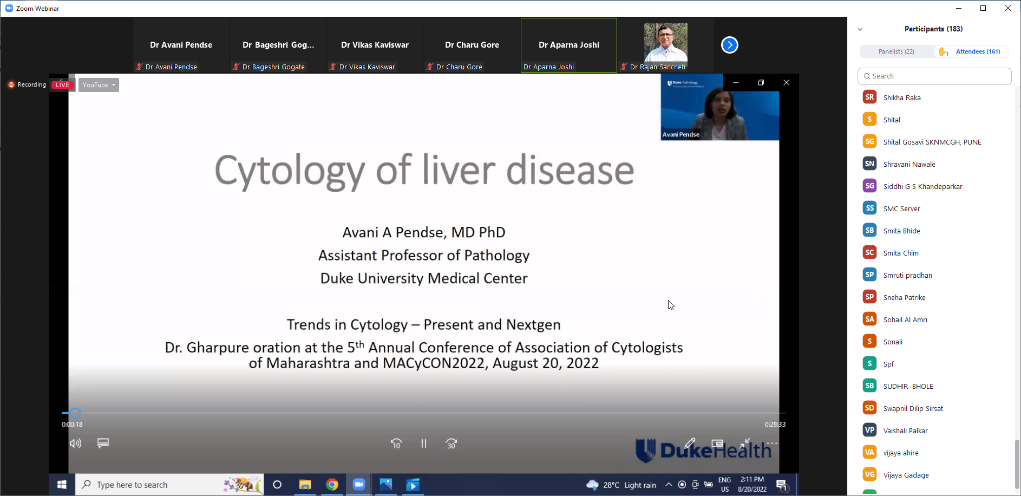Click the Participants list scrollbar thumb
1021x496 pixels.
point(1017,464)
